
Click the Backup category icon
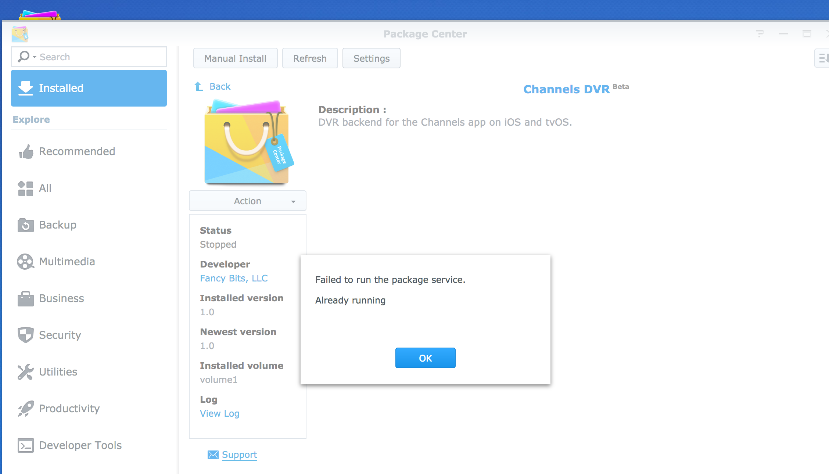(x=25, y=225)
